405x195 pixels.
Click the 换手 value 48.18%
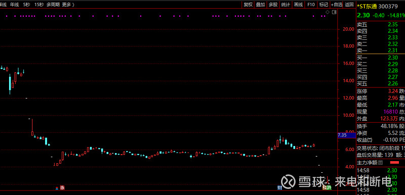coord(389,126)
